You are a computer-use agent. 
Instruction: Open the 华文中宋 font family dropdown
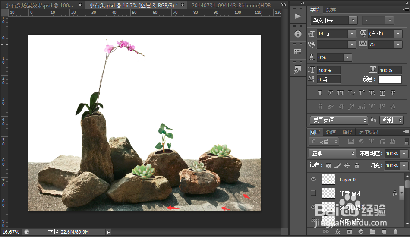point(334,20)
